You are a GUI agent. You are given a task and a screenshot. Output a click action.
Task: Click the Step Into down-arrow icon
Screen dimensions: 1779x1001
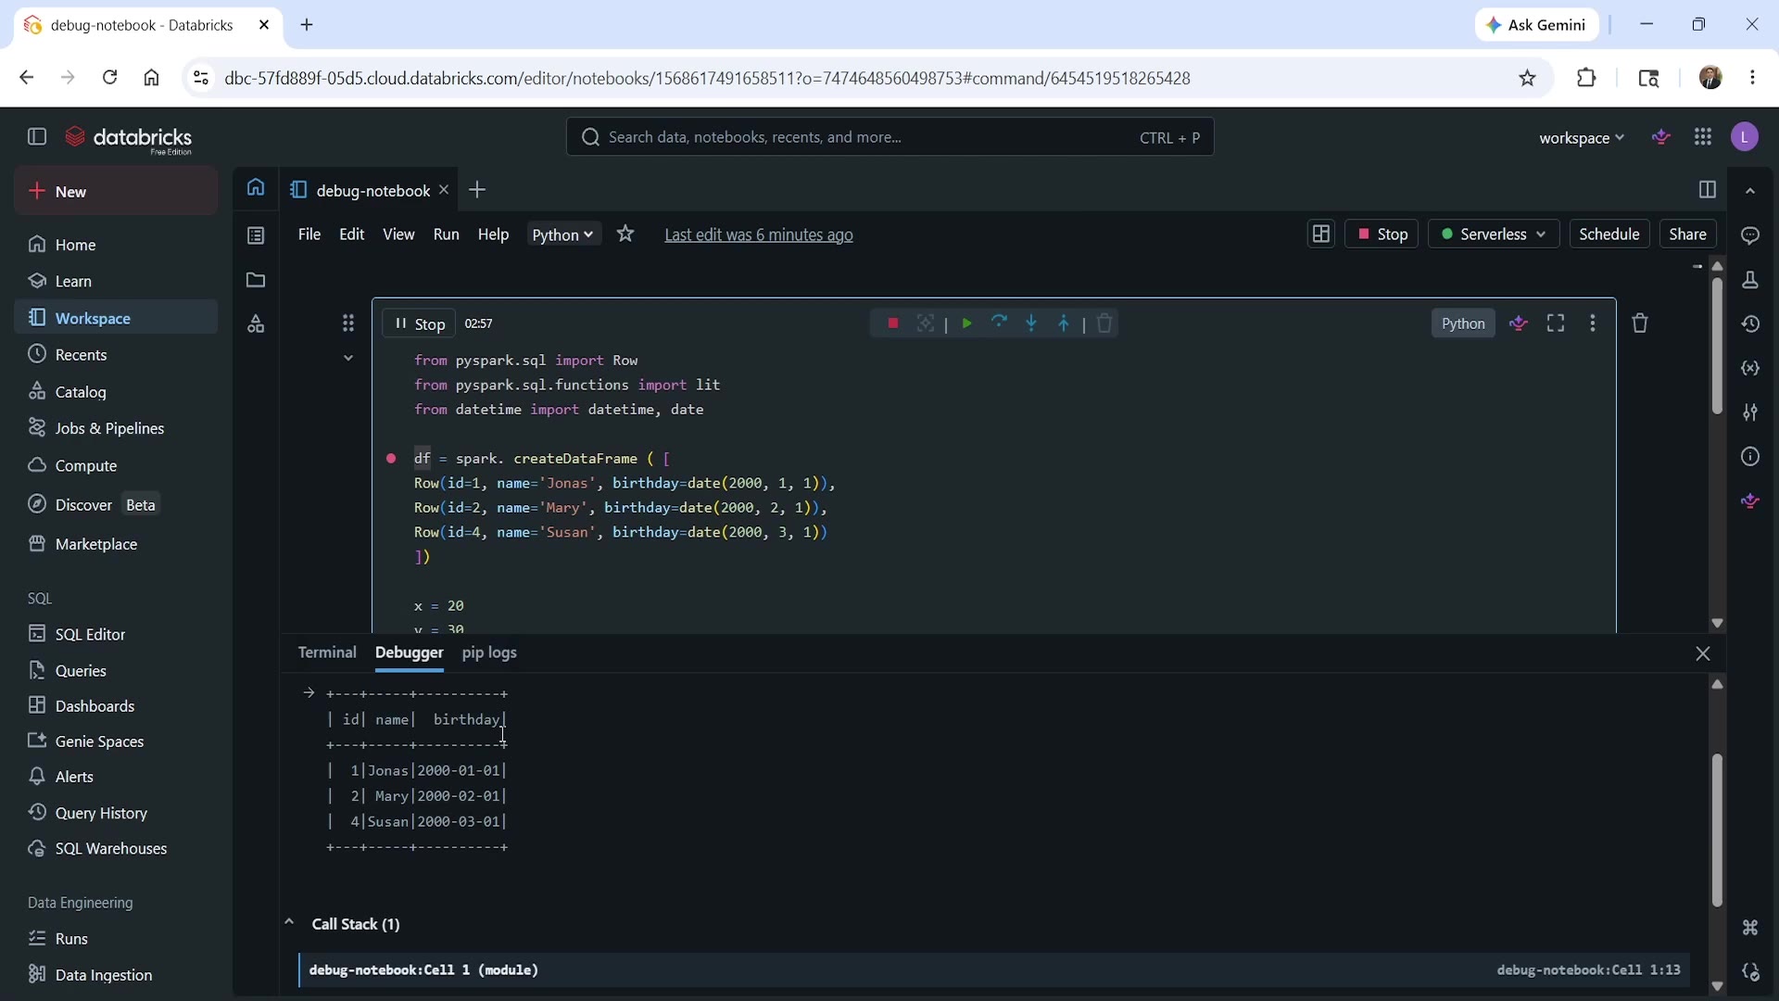(1031, 323)
